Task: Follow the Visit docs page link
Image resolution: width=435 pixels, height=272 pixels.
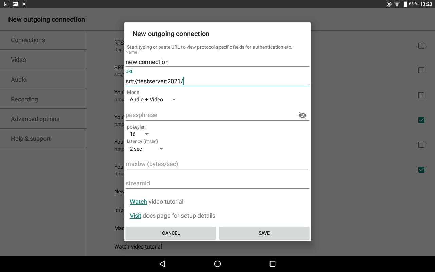Action: 135,216
